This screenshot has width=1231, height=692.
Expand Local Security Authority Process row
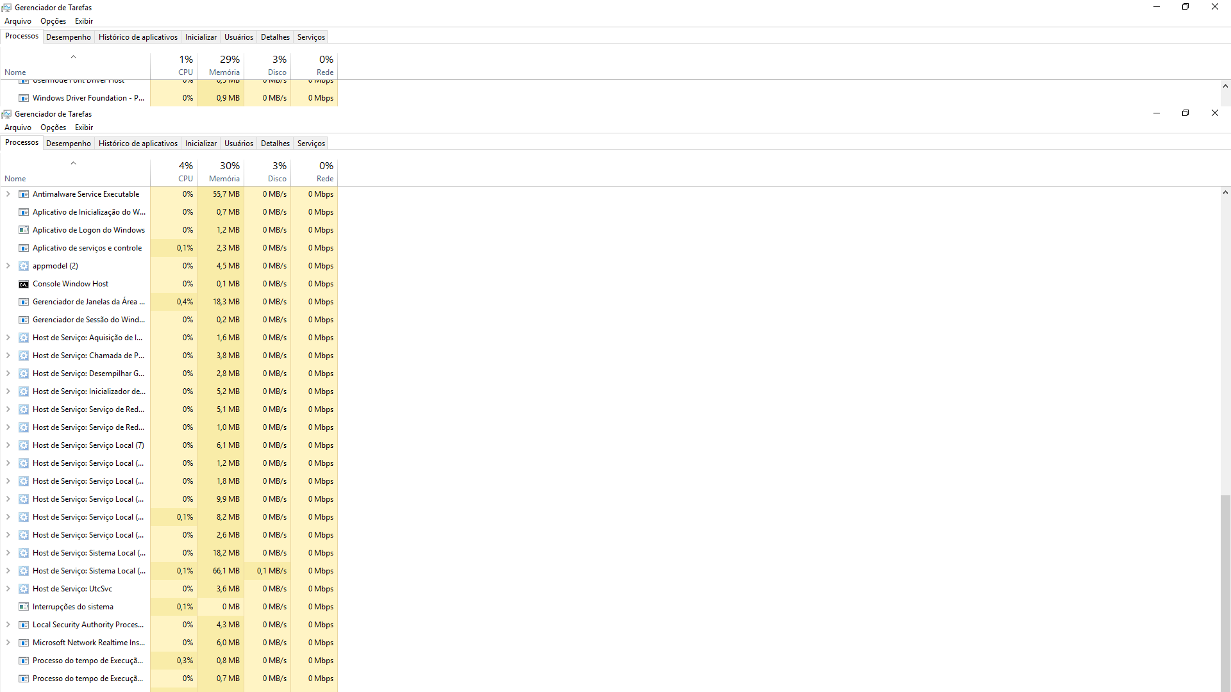[x=8, y=625]
